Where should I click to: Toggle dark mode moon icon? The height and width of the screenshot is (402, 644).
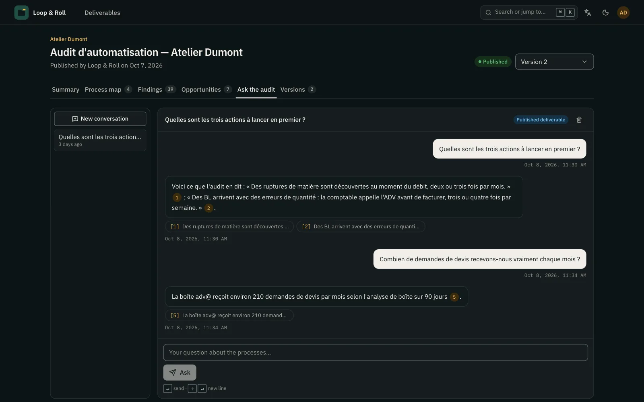(605, 12)
